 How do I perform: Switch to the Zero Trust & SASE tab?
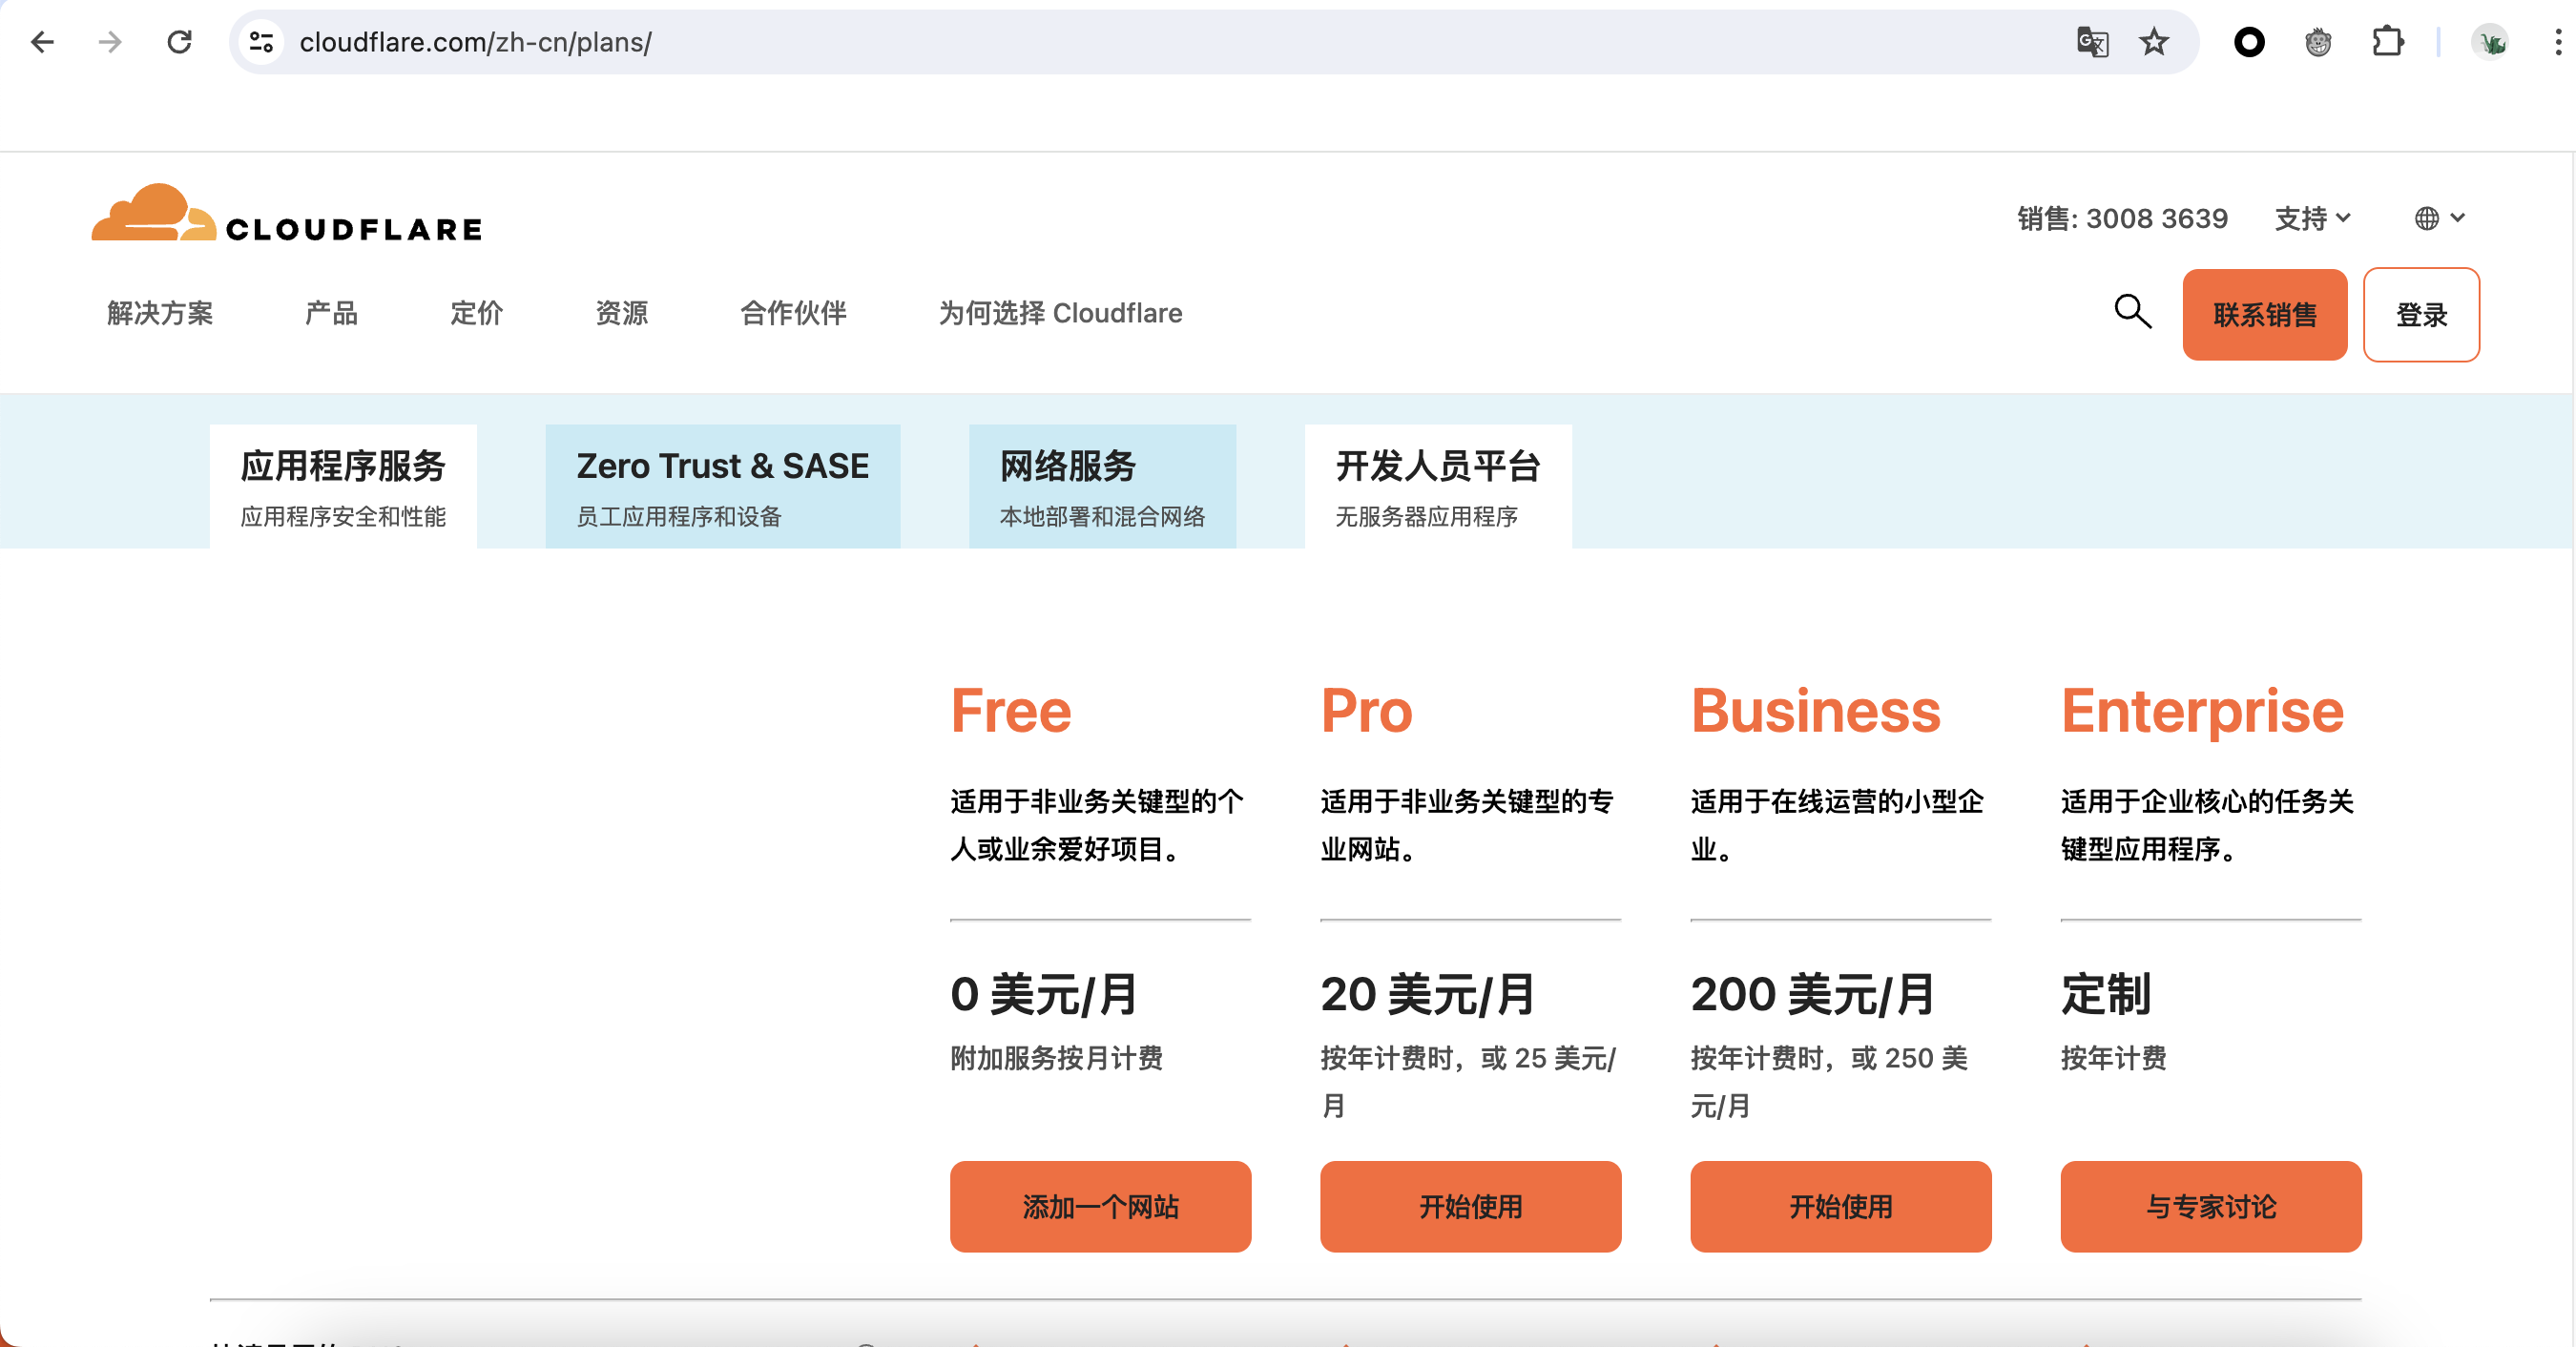point(722,485)
